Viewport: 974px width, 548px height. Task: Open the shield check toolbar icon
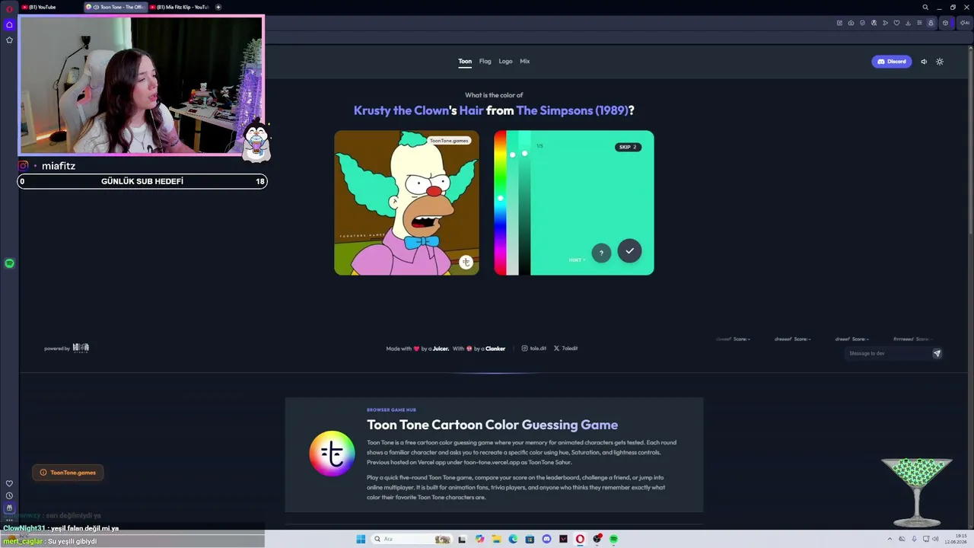[862, 23]
